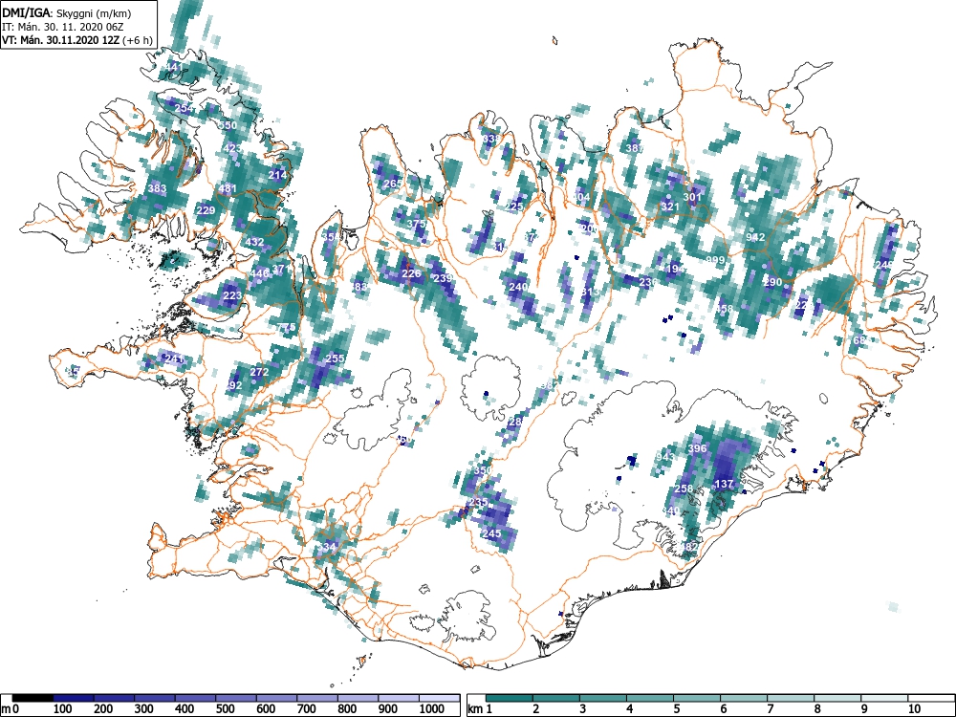Click the 229 visibility value label
Image resolution: width=956 pixels, height=717 pixels.
tap(206, 210)
